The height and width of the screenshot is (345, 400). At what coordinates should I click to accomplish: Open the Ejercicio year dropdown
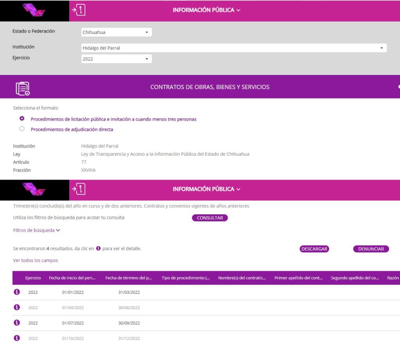[116, 59]
